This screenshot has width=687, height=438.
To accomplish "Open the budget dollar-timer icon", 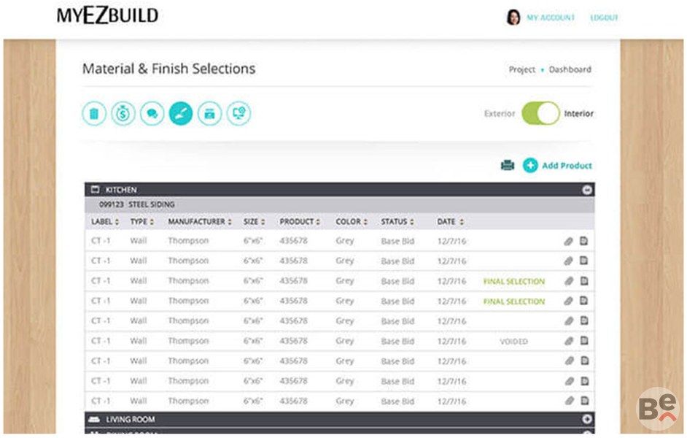I will 123,114.
